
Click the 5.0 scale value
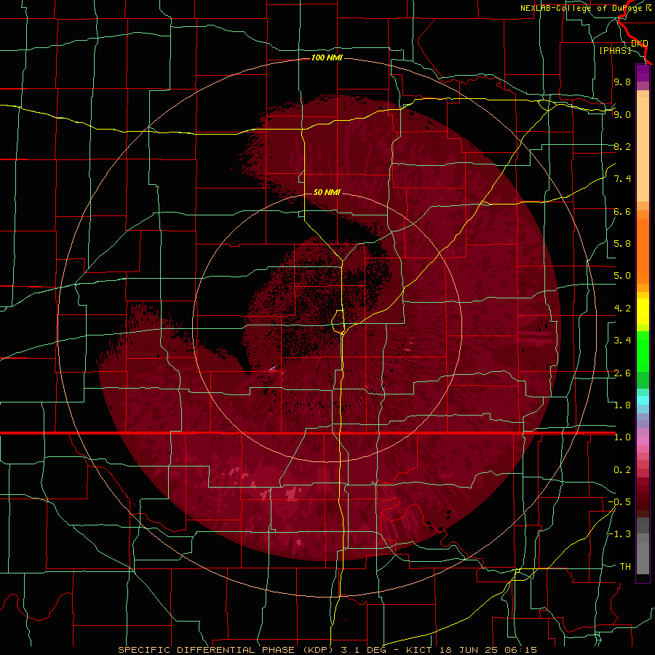pos(622,276)
